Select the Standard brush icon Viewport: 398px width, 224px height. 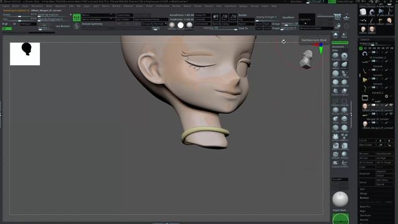pyautogui.click(x=336, y=55)
